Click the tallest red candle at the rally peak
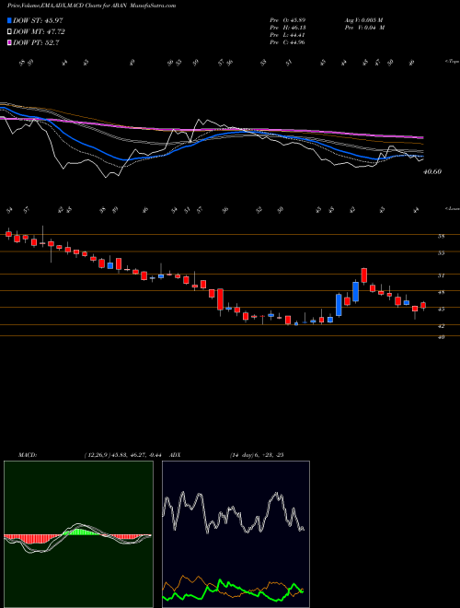The height and width of the screenshot is (608, 460). tap(364, 275)
